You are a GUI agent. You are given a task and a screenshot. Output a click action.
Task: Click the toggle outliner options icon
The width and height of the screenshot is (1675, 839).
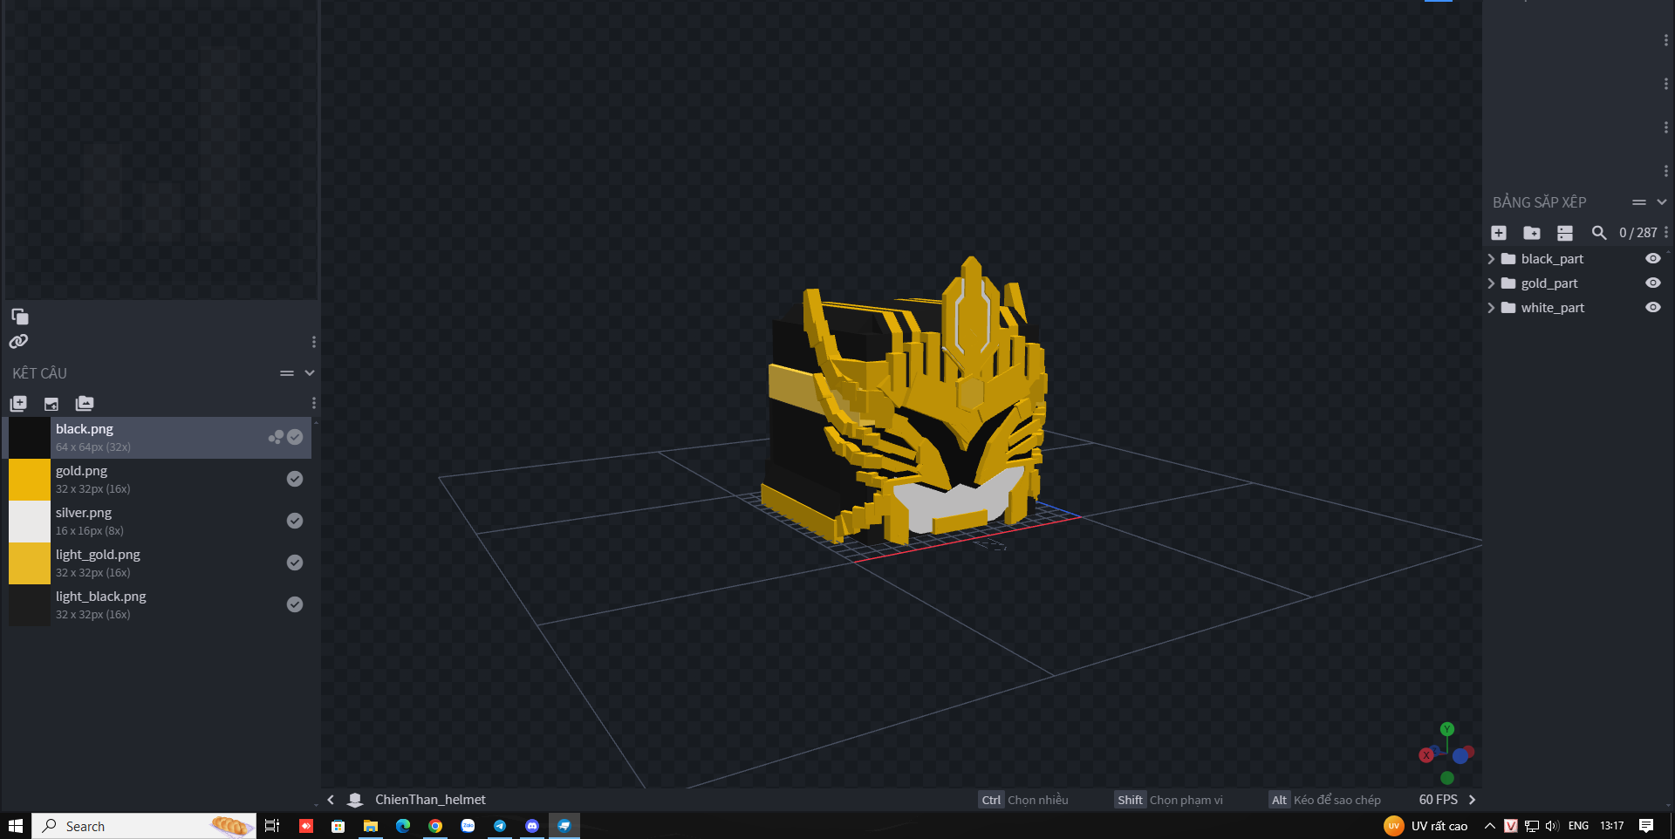(1564, 233)
